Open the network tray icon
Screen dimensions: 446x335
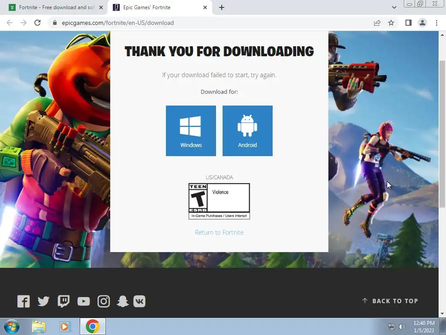(392, 327)
